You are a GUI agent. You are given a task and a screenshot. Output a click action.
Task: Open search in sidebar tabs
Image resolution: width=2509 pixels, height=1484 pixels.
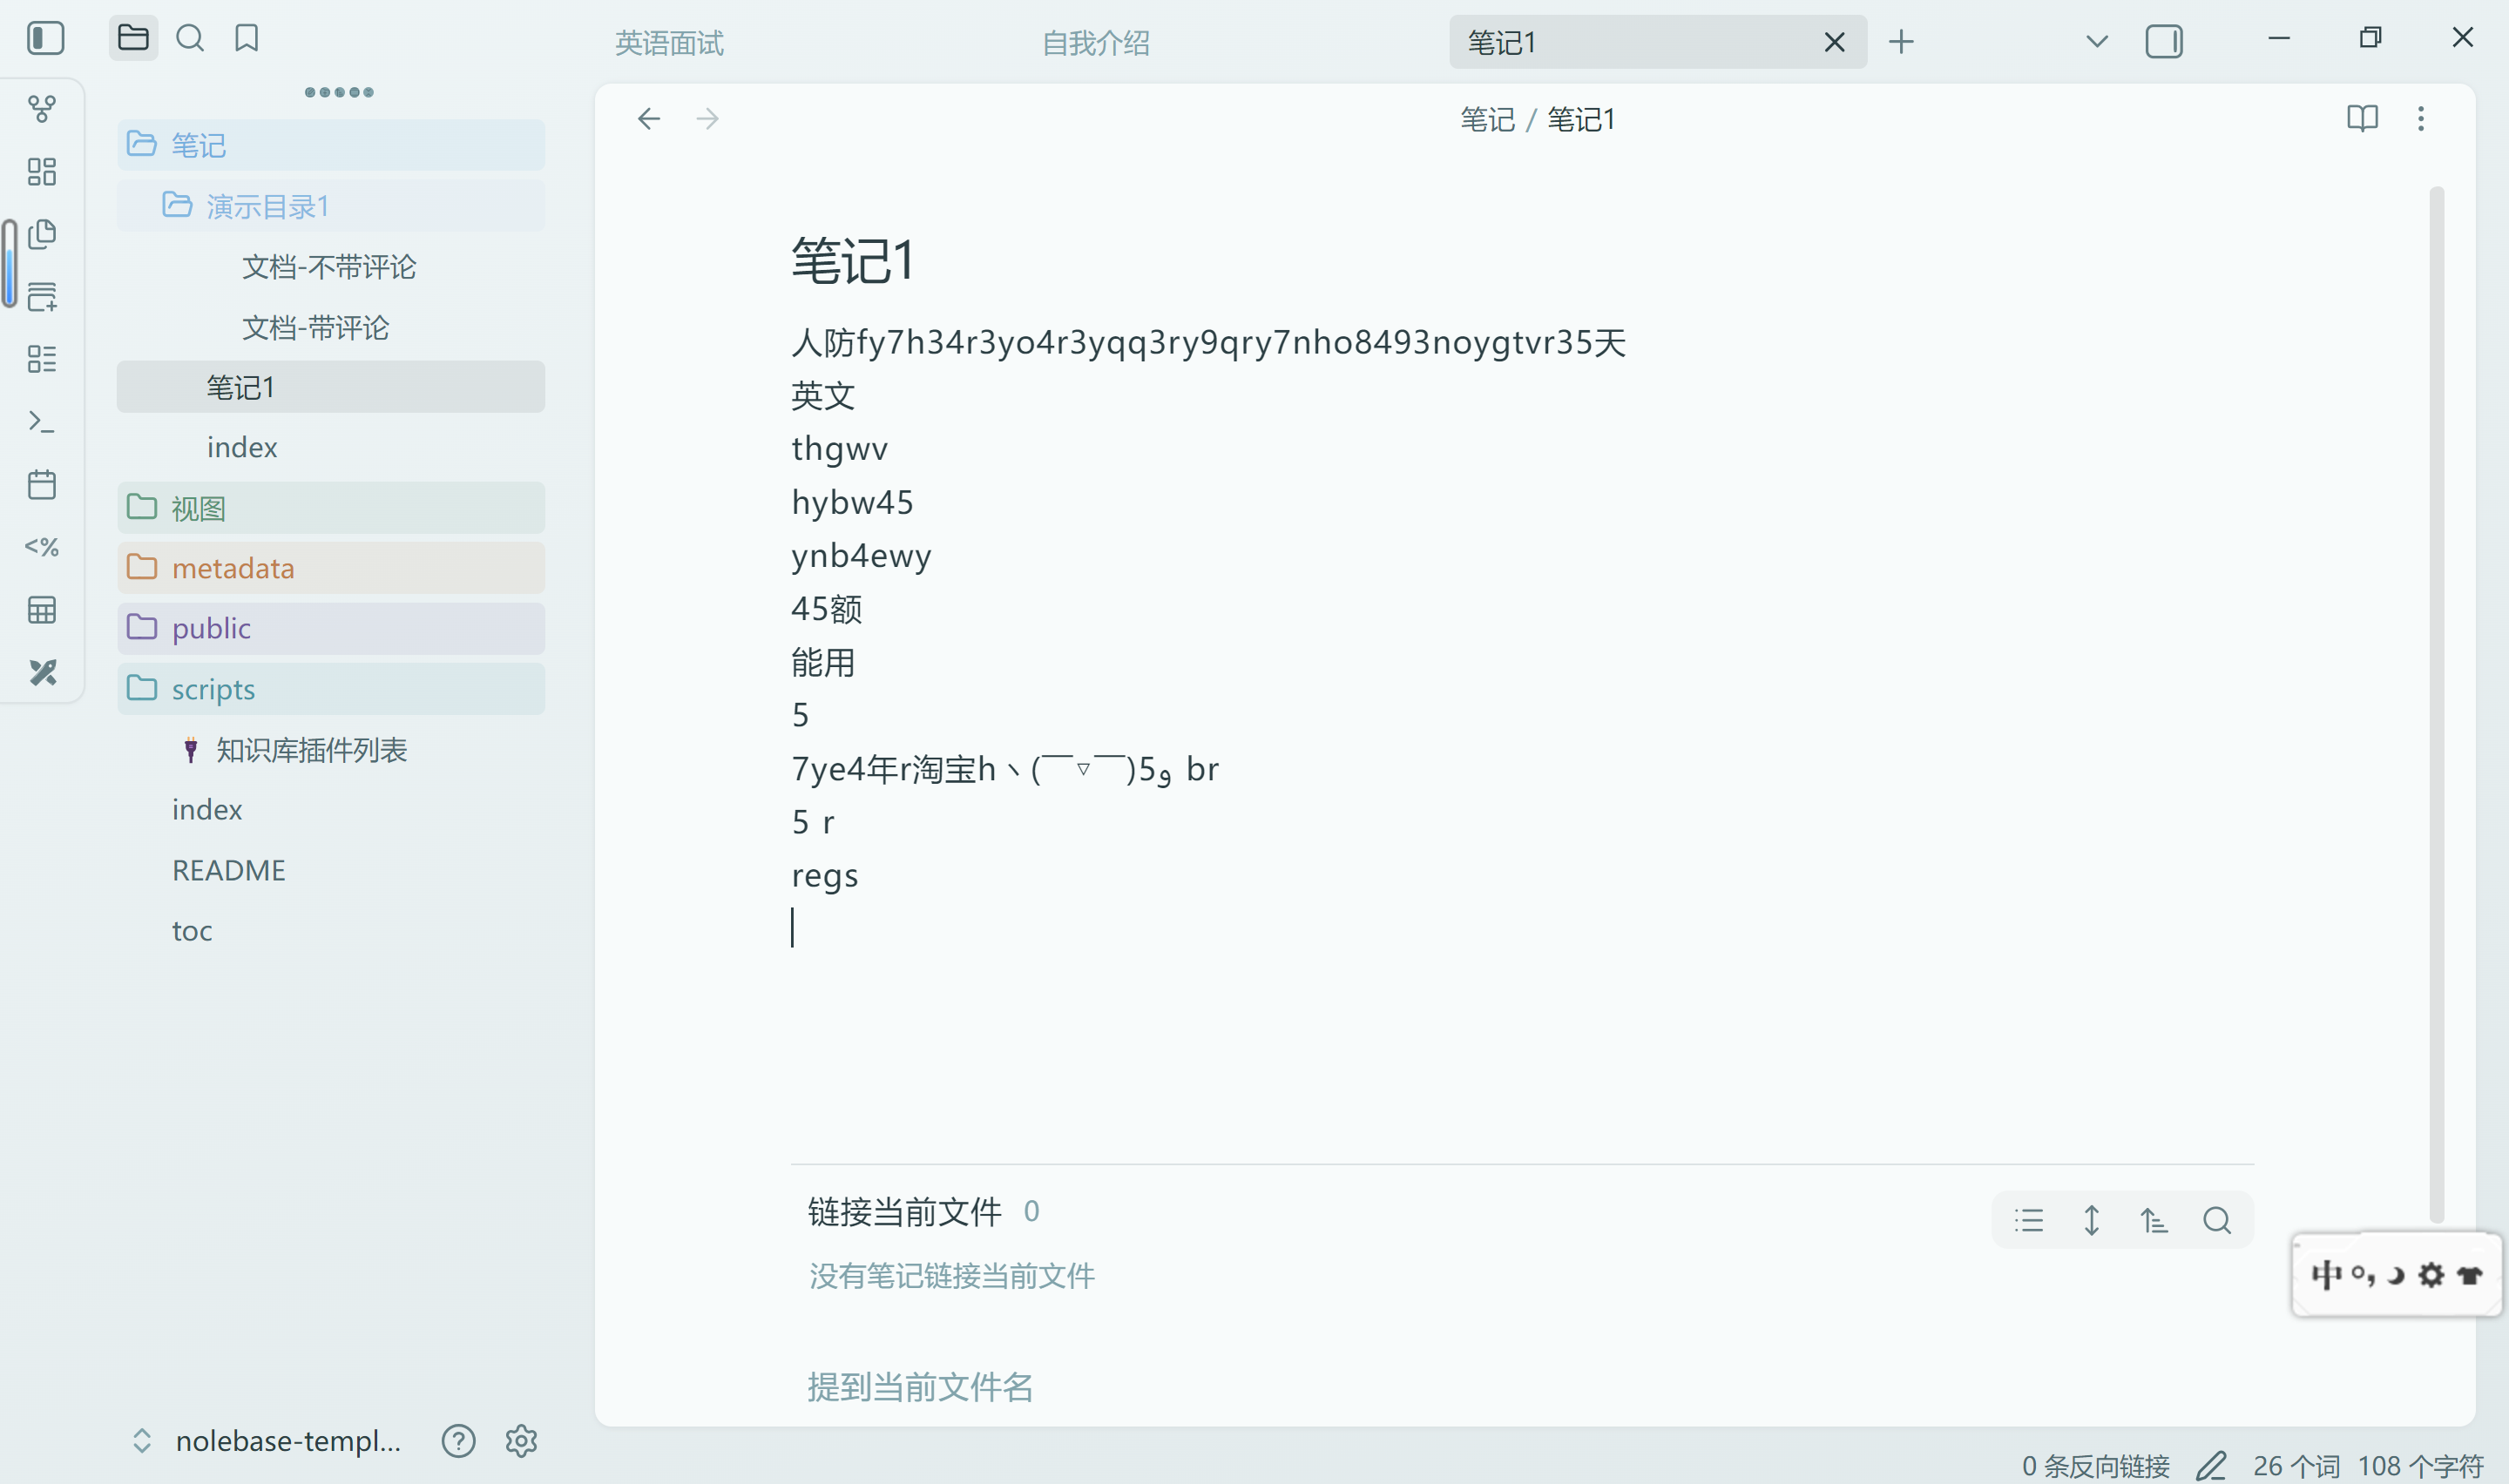(190, 39)
